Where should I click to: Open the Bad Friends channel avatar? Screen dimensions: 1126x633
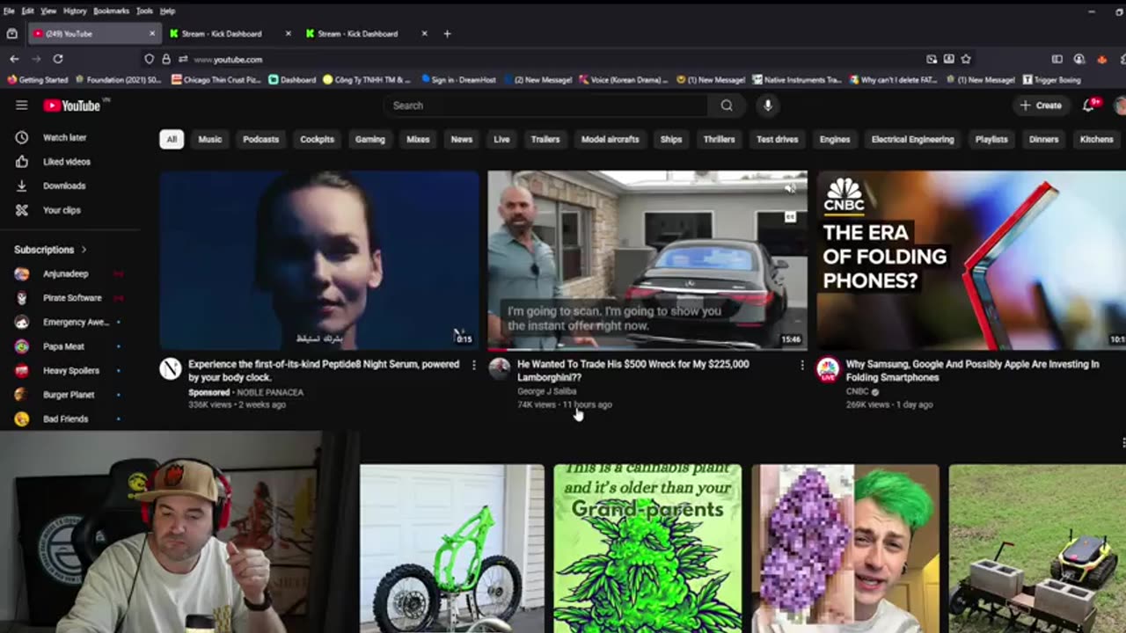[22, 419]
